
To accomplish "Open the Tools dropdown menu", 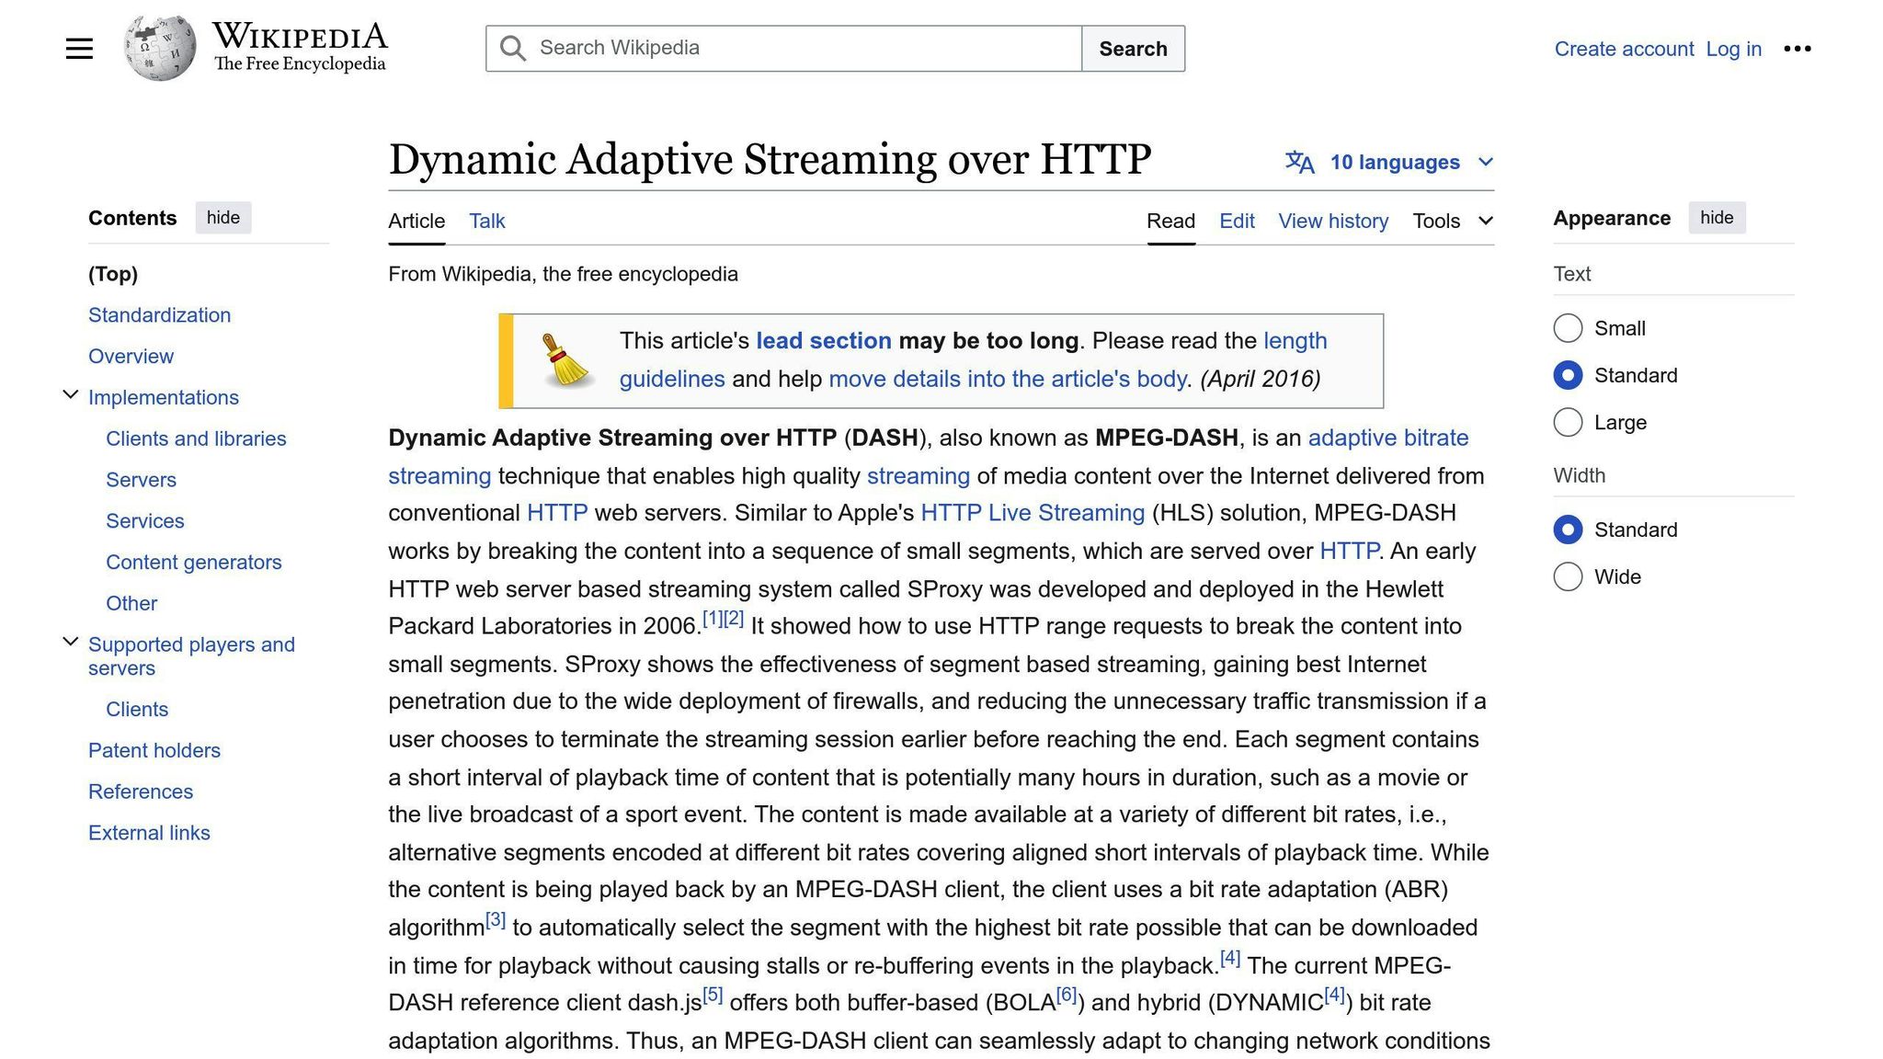I will click(1453, 221).
